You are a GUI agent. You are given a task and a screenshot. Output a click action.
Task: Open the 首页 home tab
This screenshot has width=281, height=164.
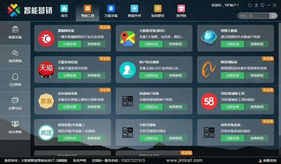click(x=64, y=11)
